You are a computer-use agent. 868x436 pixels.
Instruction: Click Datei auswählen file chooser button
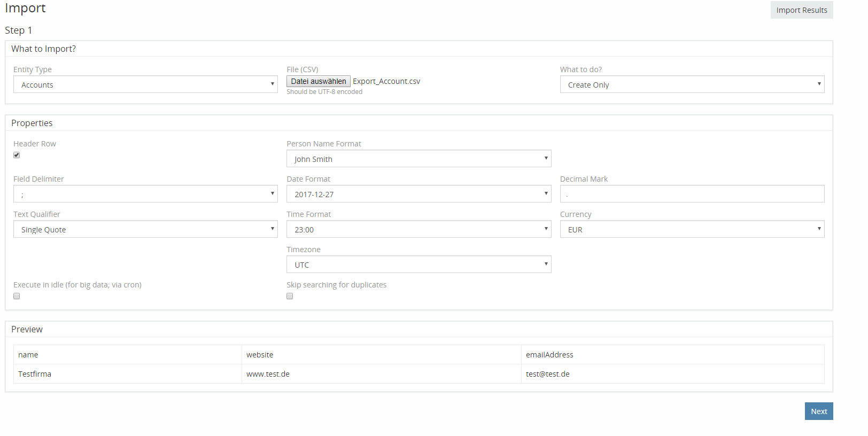[x=319, y=81]
